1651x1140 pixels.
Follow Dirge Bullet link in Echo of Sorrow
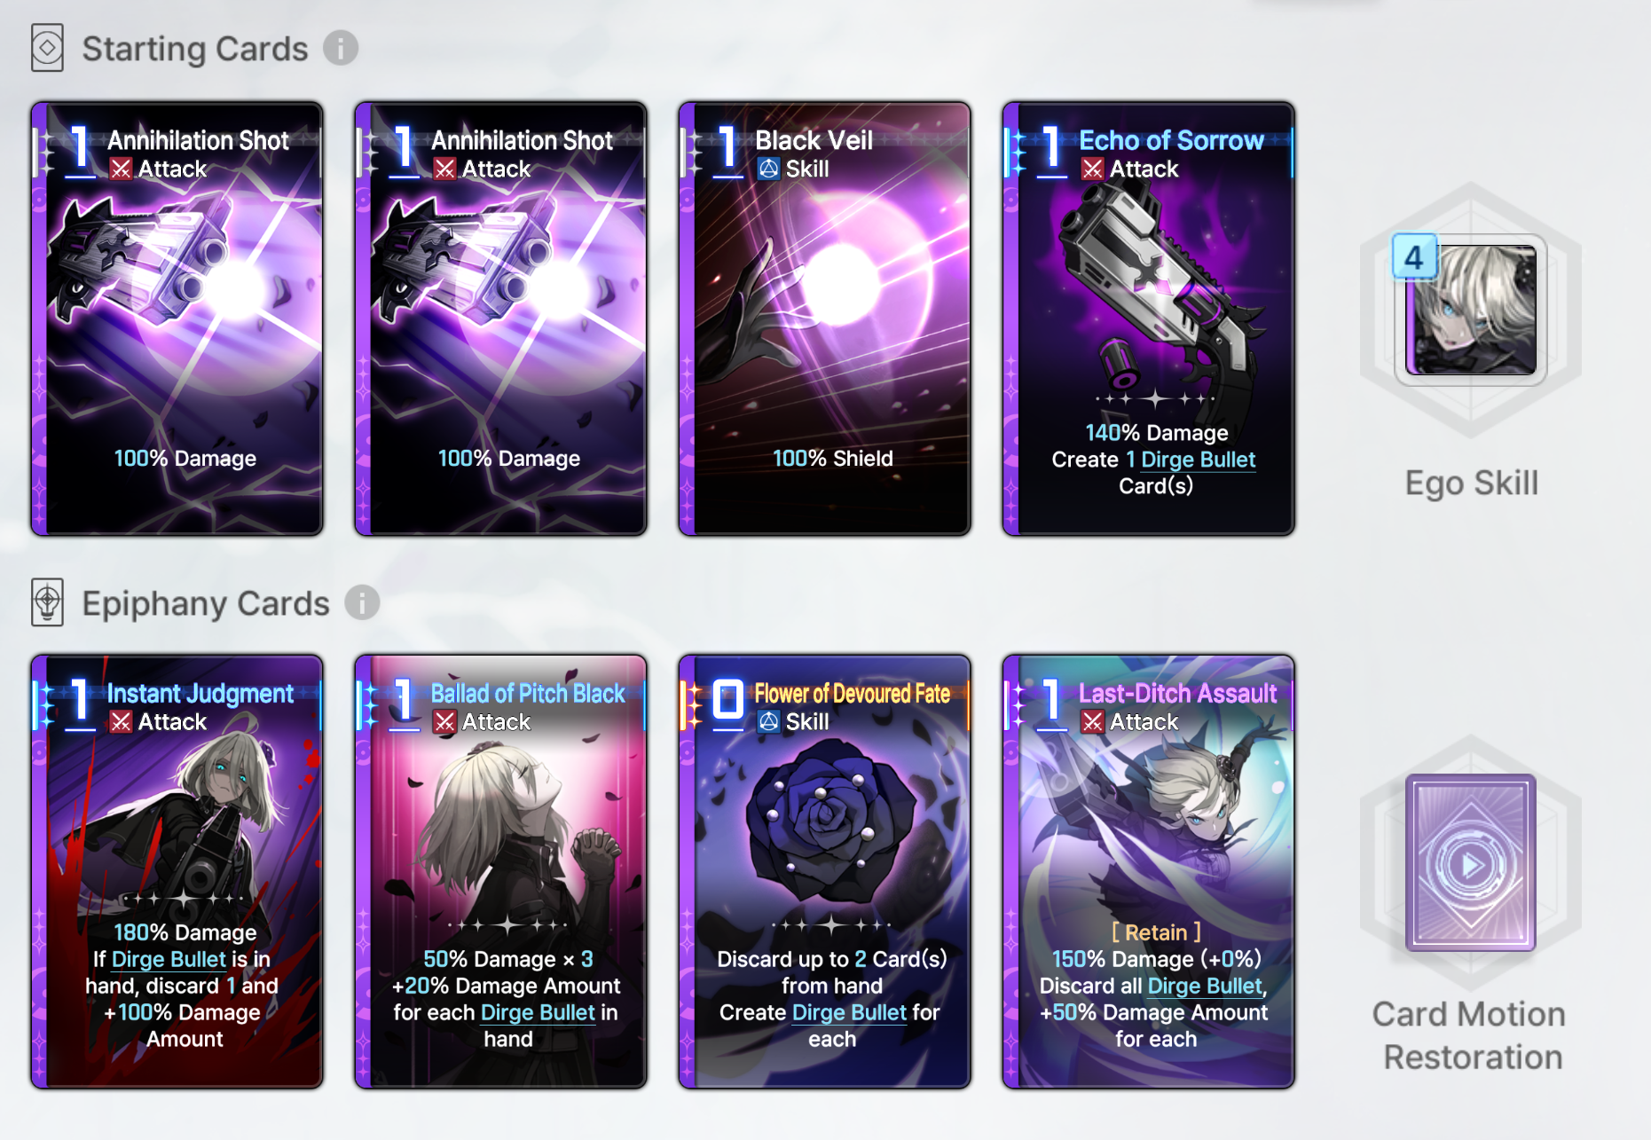tap(1198, 460)
